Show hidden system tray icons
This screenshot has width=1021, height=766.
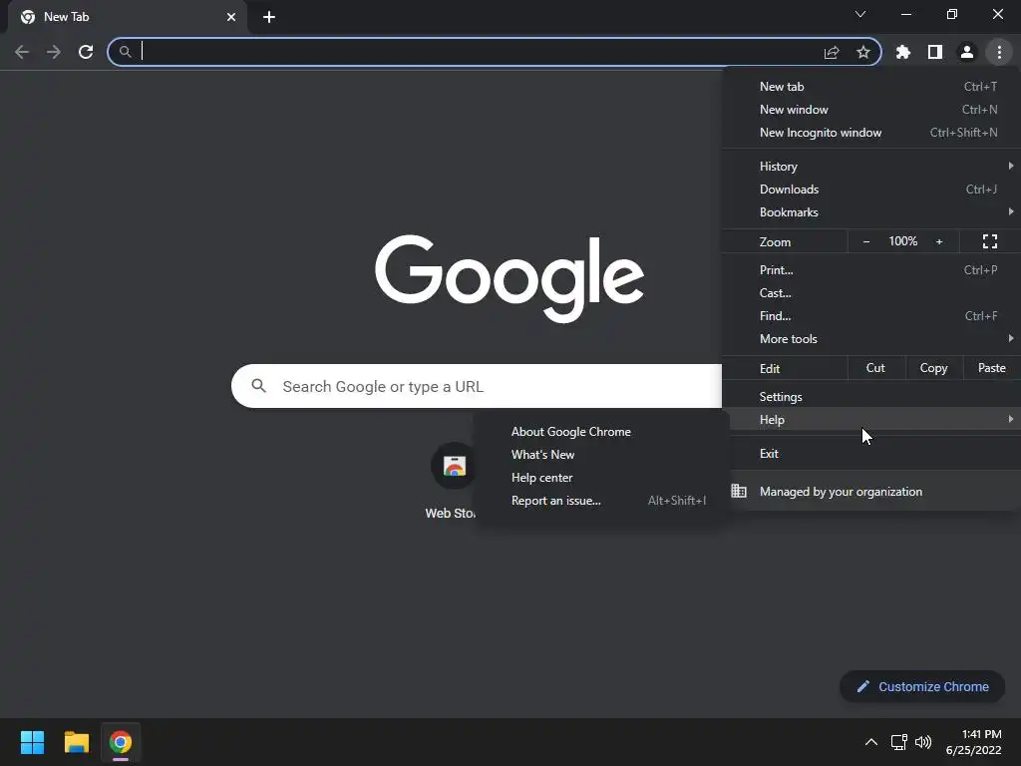click(x=870, y=742)
